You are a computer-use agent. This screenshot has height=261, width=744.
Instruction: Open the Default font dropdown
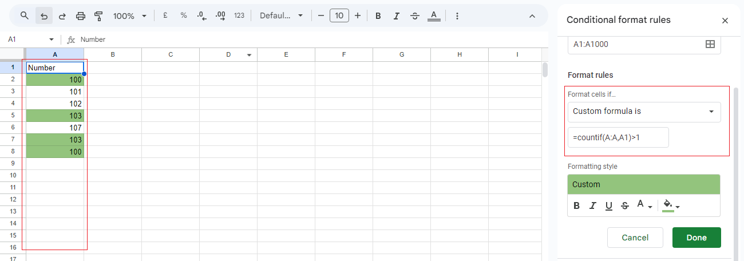point(281,15)
